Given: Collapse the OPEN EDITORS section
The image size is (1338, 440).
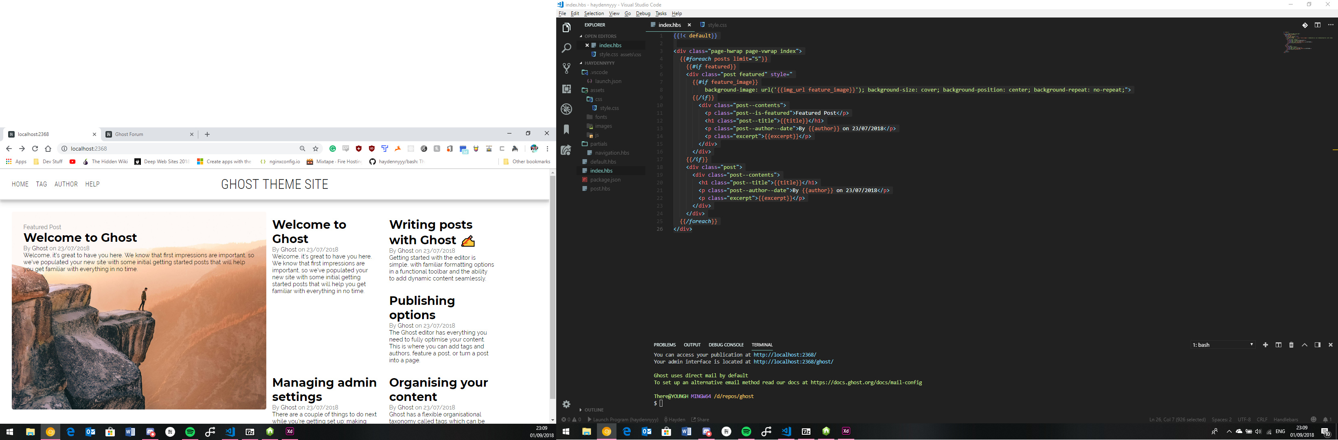Looking at the screenshot, I should 600,36.
